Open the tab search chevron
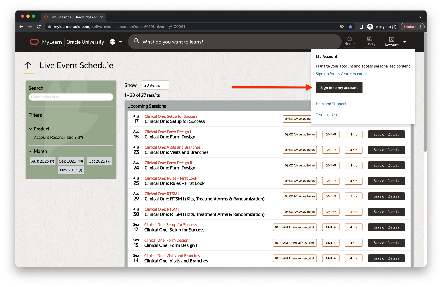 coord(421,17)
